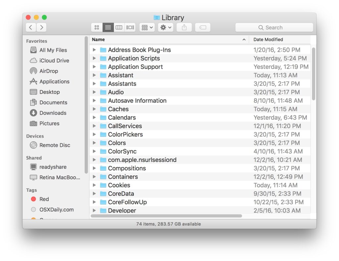Expand the Application Support folder
The height and width of the screenshot is (261, 339).
coord(94,67)
